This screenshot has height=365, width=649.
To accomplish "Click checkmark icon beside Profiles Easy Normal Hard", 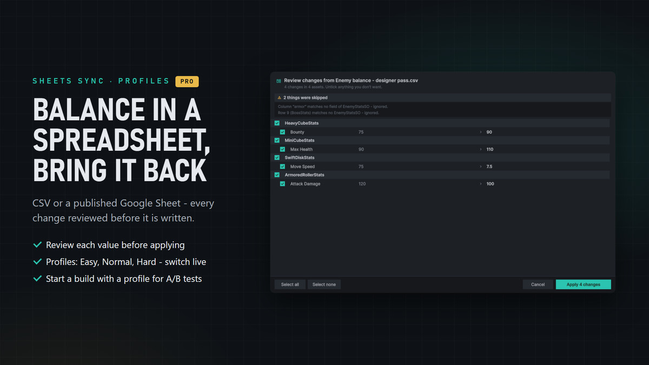I will [37, 262].
